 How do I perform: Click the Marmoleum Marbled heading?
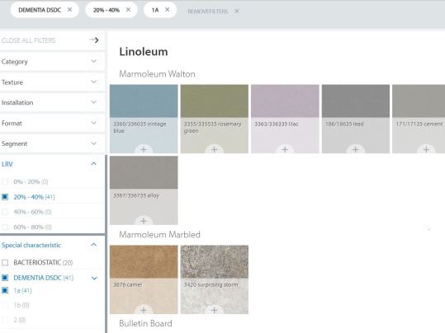point(160,235)
